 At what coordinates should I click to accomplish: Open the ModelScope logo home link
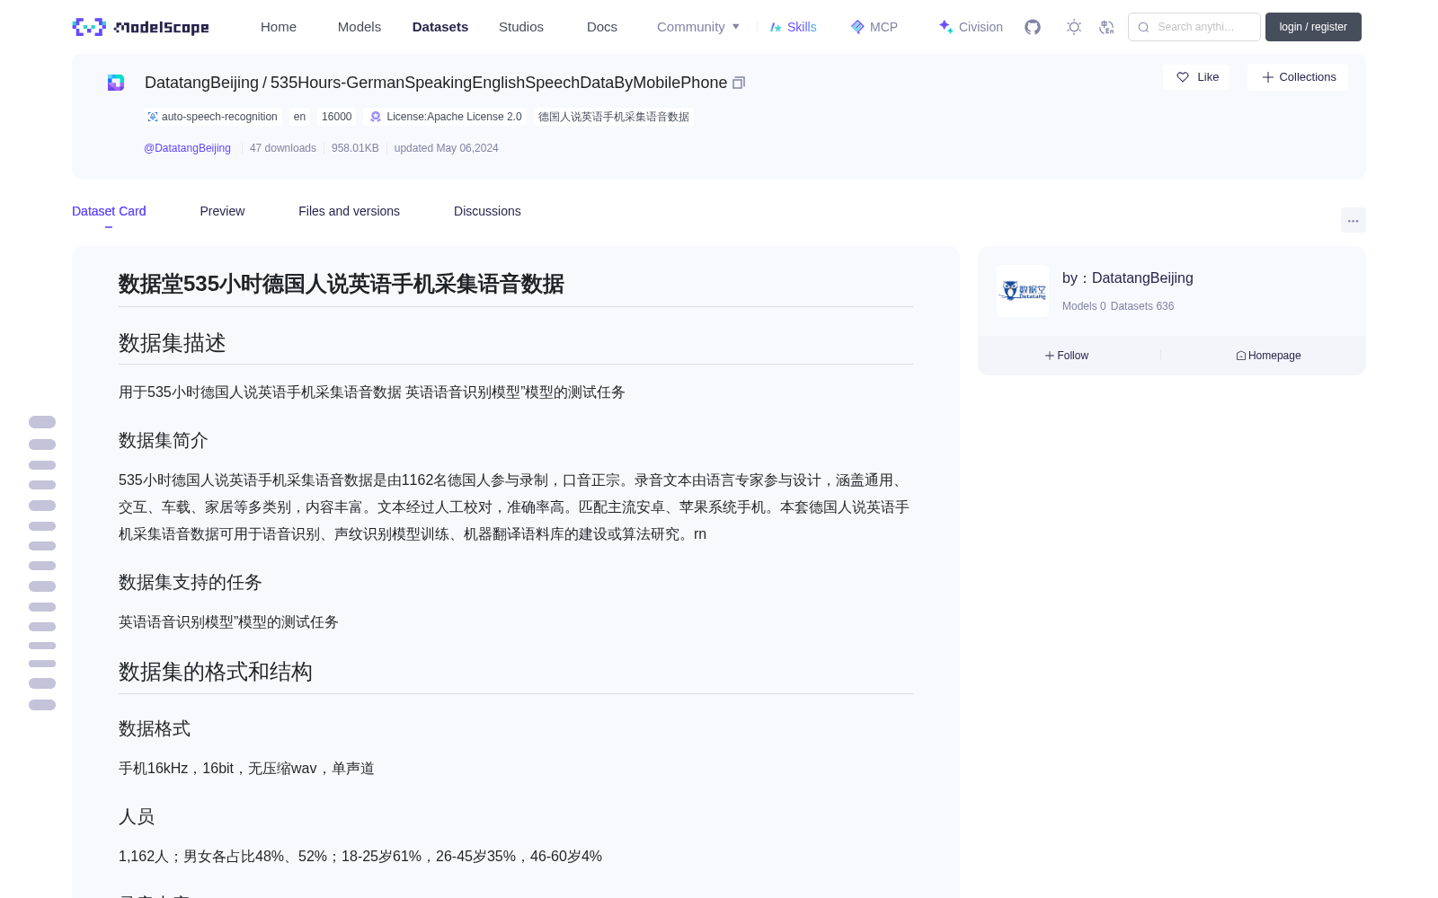141,27
